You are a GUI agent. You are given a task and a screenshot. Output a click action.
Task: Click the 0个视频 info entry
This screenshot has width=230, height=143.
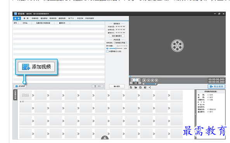pos(210,95)
